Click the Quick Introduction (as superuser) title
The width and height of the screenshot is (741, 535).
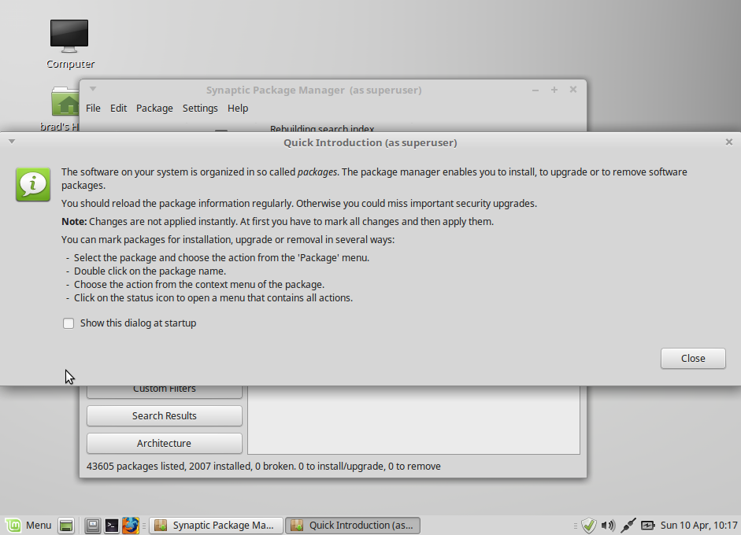[x=370, y=142]
